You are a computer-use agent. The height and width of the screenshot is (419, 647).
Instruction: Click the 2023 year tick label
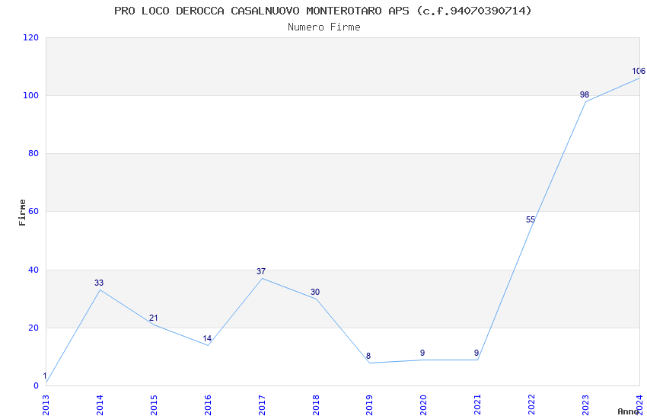click(586, 405)
